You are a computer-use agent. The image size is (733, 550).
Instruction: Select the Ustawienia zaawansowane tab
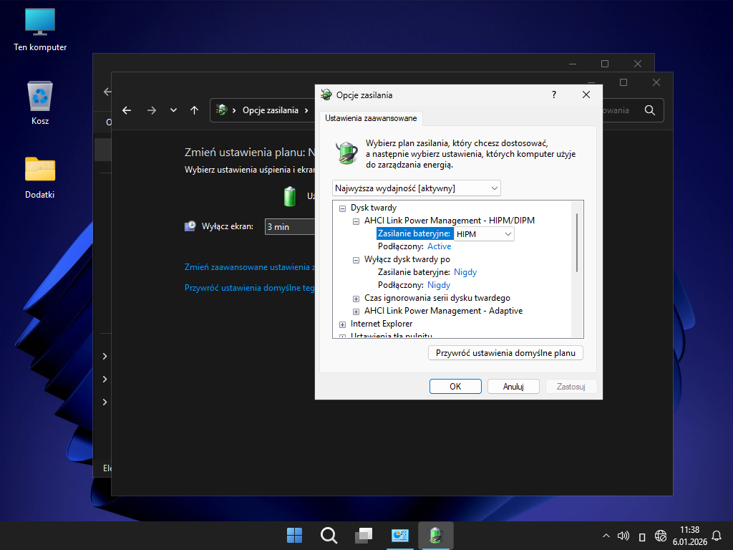tap(371, 117)
